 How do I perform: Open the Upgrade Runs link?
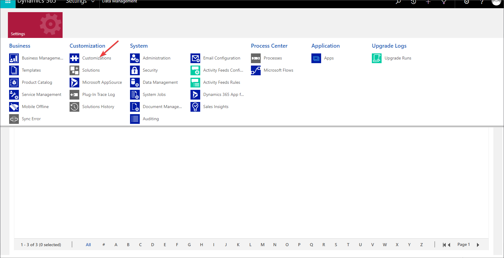(398, 58)
